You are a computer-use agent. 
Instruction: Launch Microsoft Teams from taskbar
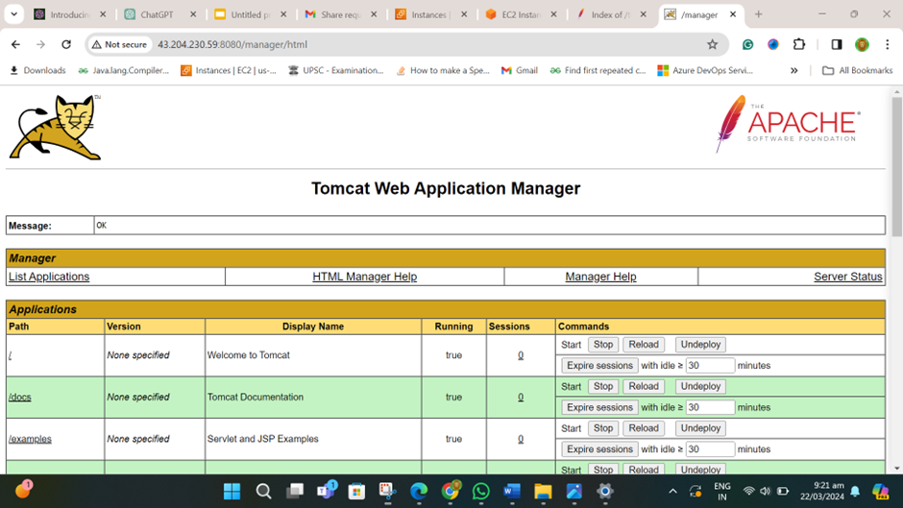[326, 491]
